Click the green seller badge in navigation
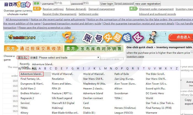The image size is (193, 115). pos(133,9)
